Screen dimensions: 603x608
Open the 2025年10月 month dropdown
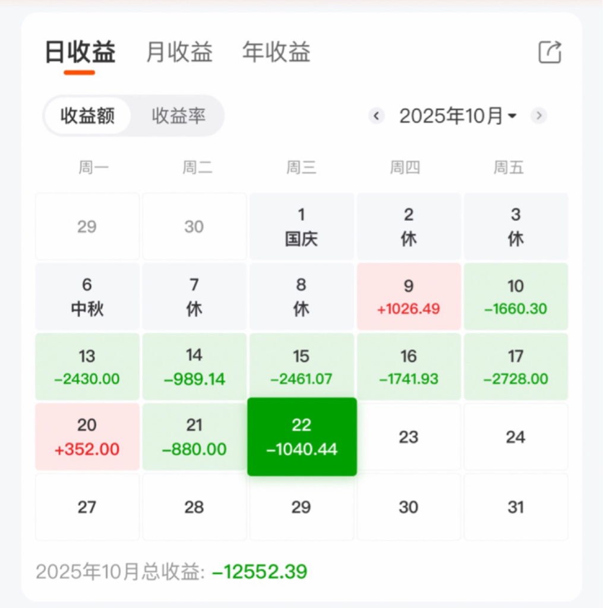[x=457, y=116]
